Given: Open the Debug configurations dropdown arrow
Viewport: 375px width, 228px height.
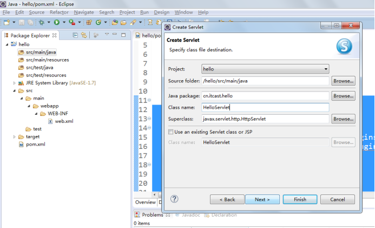Looking at the screenshot, I should click(49, 22).
